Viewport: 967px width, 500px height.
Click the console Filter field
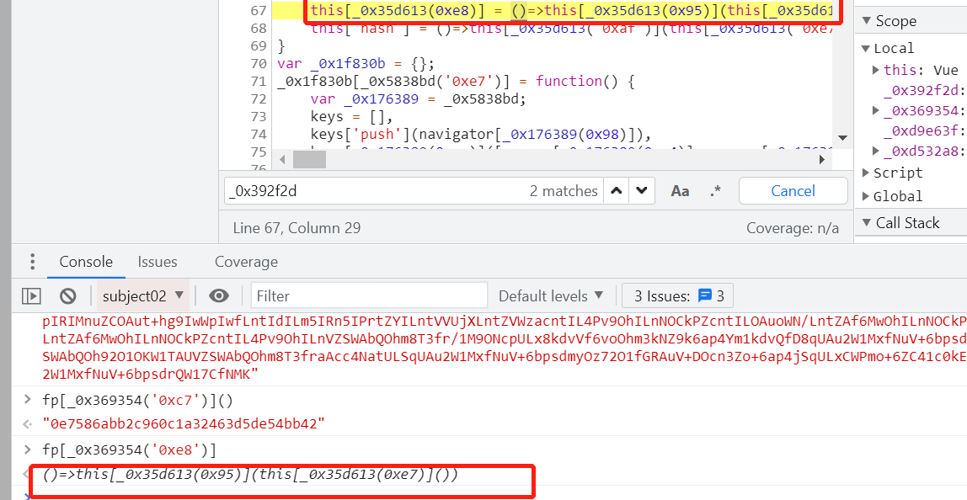[x=369, y=296]
